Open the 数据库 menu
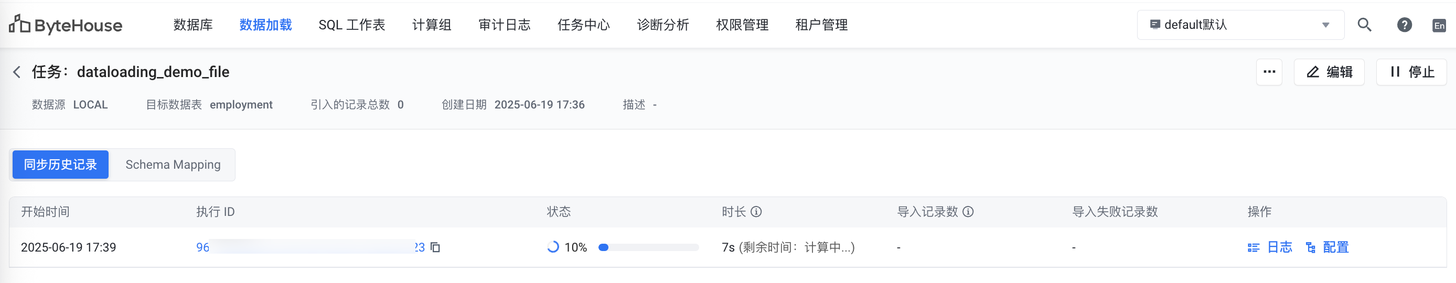This screenshot has height=283, width=1456. click(192, 25)
